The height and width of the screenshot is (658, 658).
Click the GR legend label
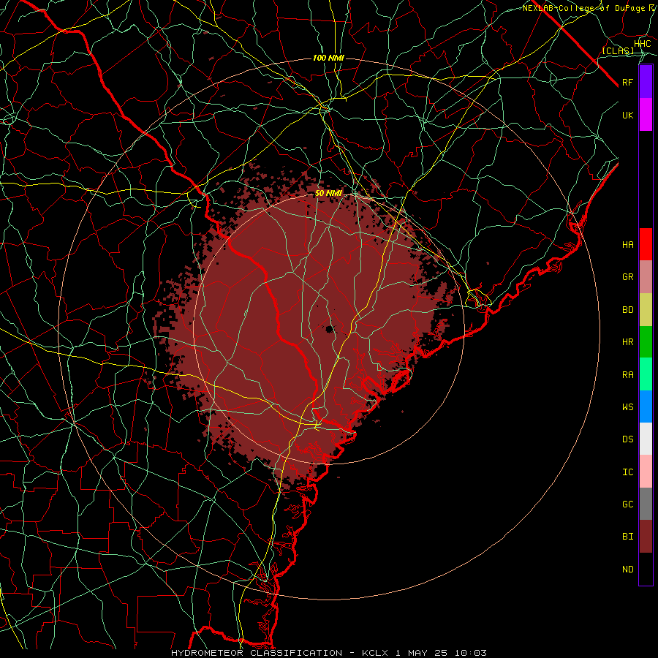point(627,277)
